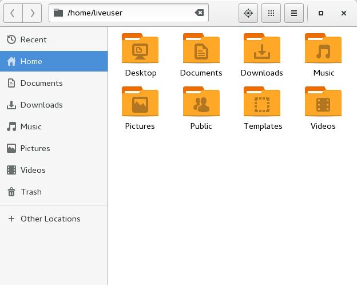Click the Templates folder label
The image size is (357, 285).
click(x=263, y=126)
